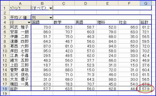The height and width of the screenshot is (96, 156).
Task: Select the name cell 伊藤 二郎
Action: coord(20,37)
